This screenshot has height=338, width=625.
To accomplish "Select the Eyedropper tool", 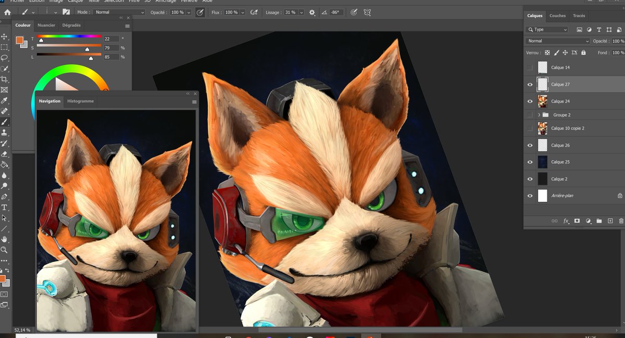I will tap(4, 100).
